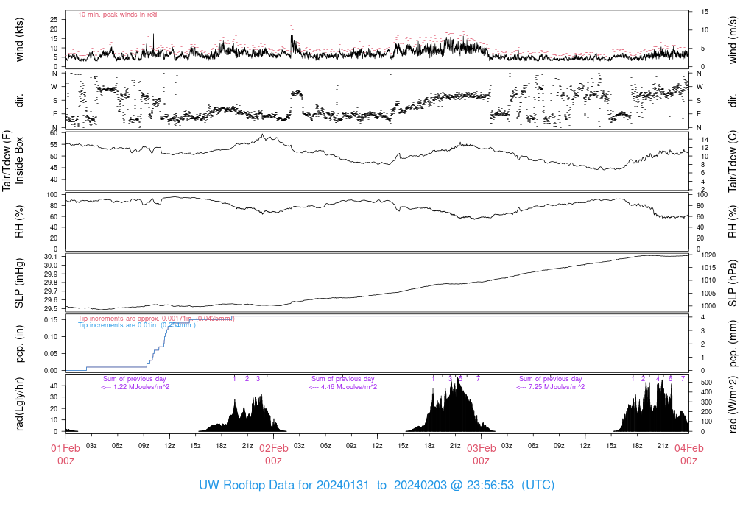Click the blue tip increments 0.01in note
The width and height of the screenshot is (754, 515).
click(x=137, y=324)
